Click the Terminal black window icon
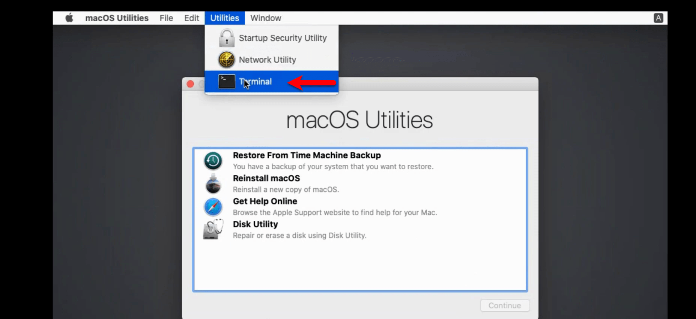The image size is (696, 319). 227,82
